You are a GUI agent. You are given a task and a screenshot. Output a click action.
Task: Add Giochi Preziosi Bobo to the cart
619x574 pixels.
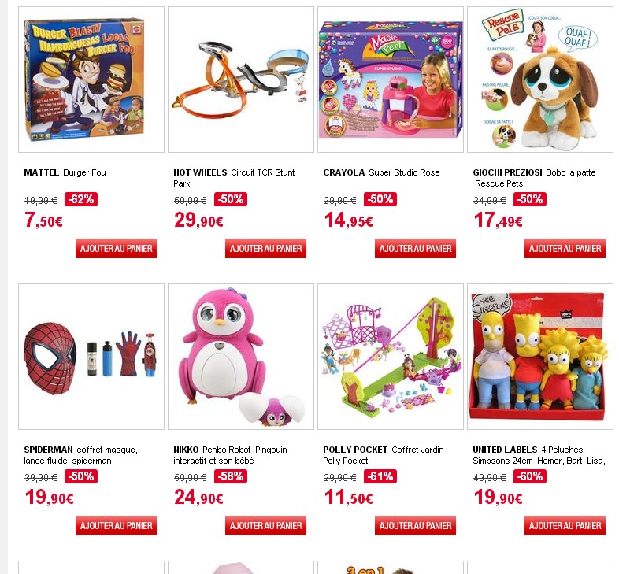coord(565,248)
